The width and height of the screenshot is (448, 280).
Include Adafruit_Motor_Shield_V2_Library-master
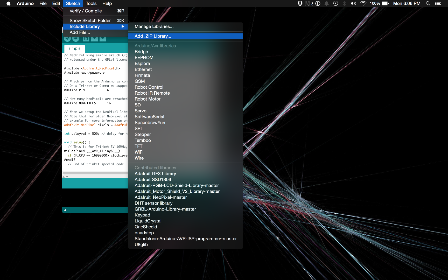[185, 191]
